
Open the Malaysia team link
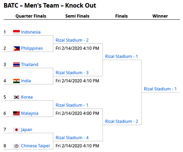tap(30, 113)
